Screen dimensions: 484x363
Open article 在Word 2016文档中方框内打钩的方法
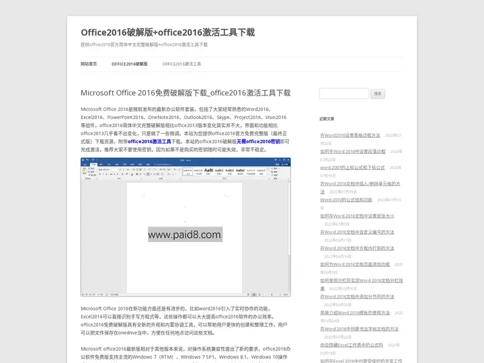click(357, 248)
